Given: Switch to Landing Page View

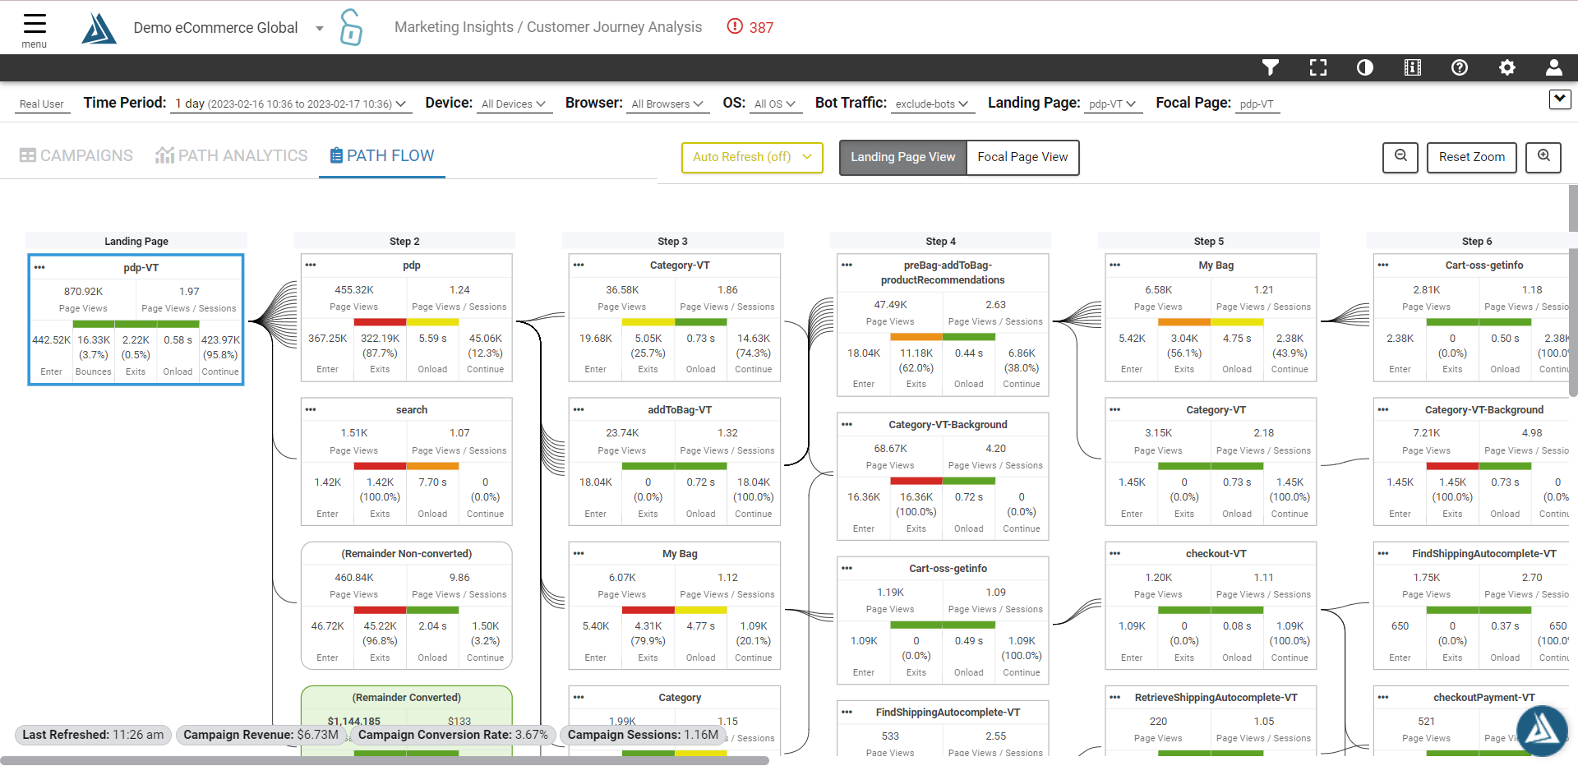Looking at the screenshot, I should coord(902,157).
